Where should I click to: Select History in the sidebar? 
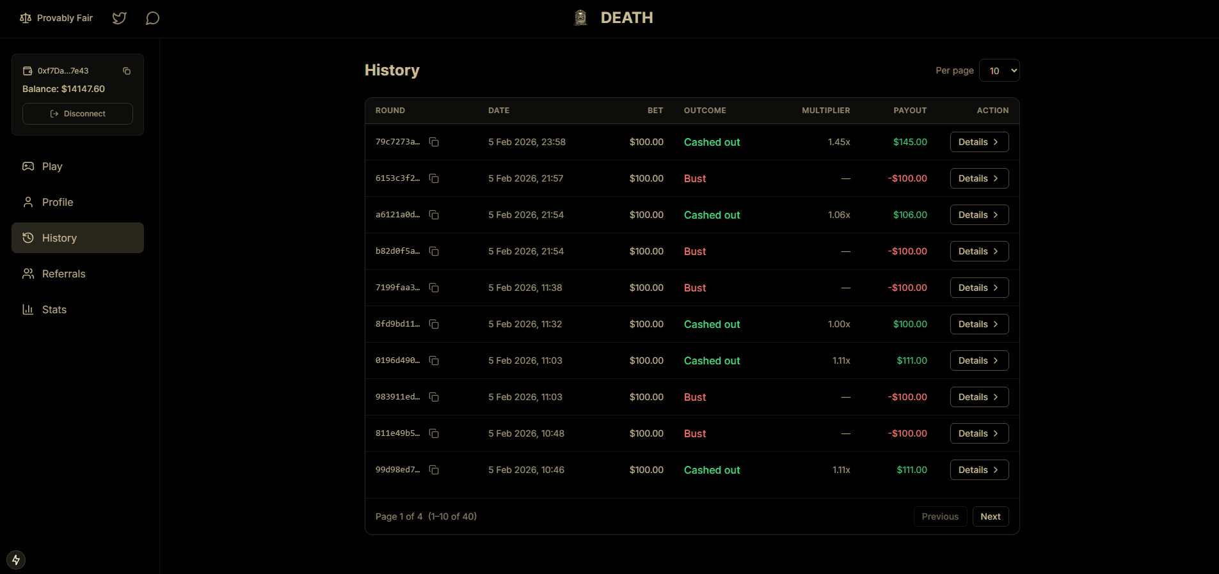77,238
